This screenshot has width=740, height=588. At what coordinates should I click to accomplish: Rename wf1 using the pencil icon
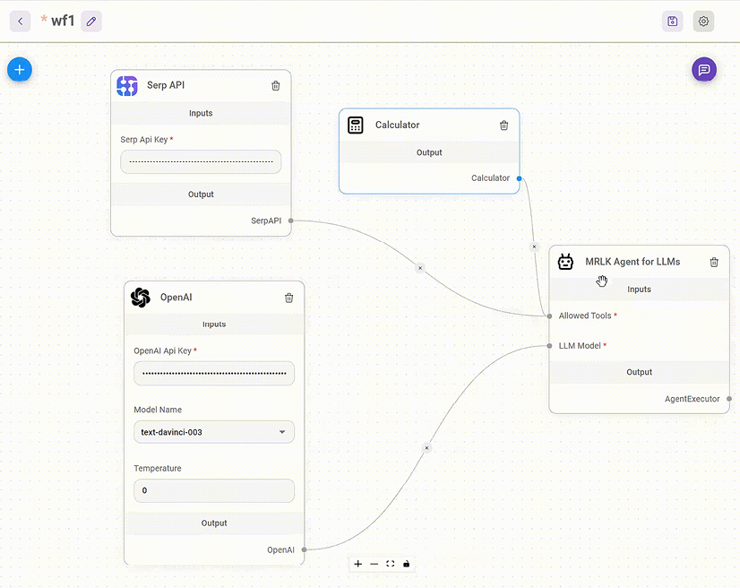(90, 20)
